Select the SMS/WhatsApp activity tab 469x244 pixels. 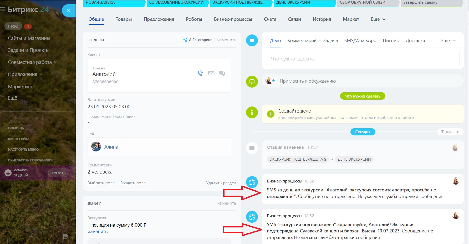(360, 40)
